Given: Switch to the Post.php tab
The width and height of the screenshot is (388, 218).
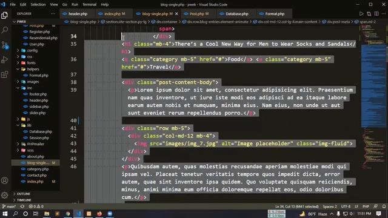Looking at the screenshot, I should (x=199, y=14).
